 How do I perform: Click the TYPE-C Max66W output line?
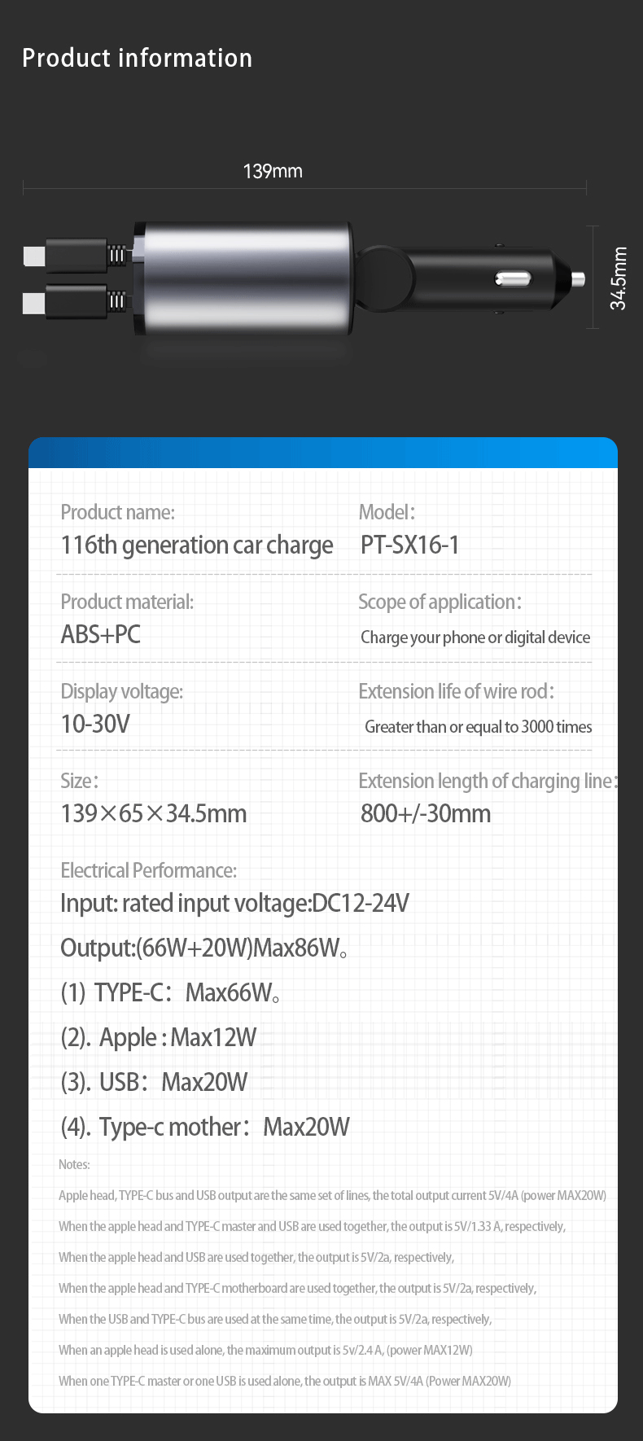171,992
